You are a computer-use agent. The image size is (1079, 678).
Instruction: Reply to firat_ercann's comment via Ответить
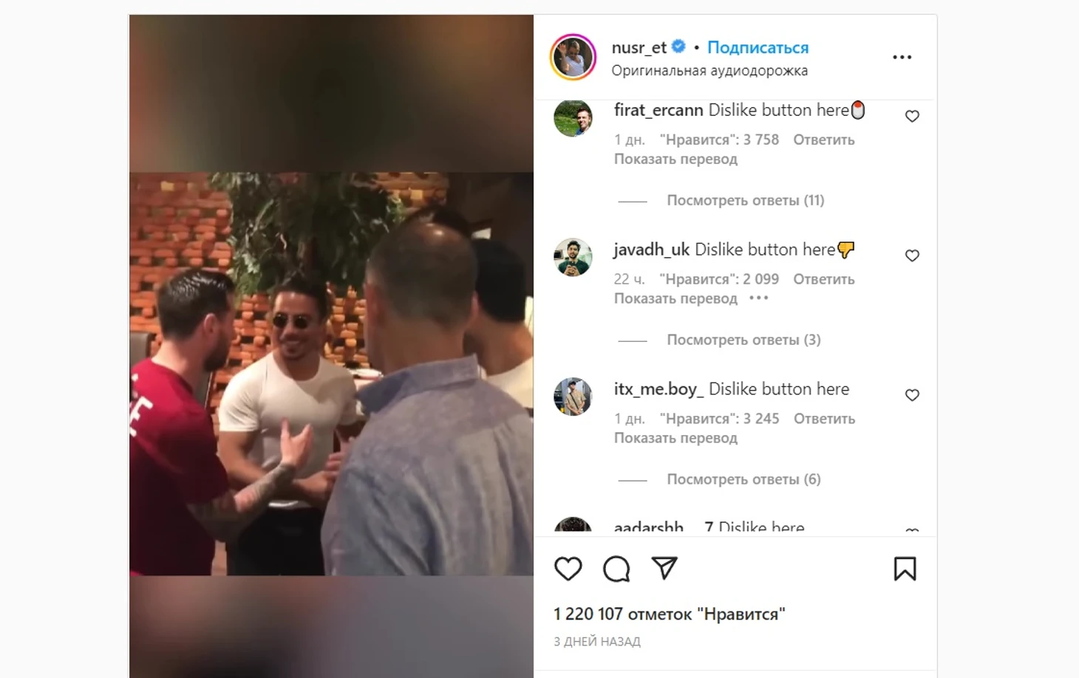coord(824,140)
